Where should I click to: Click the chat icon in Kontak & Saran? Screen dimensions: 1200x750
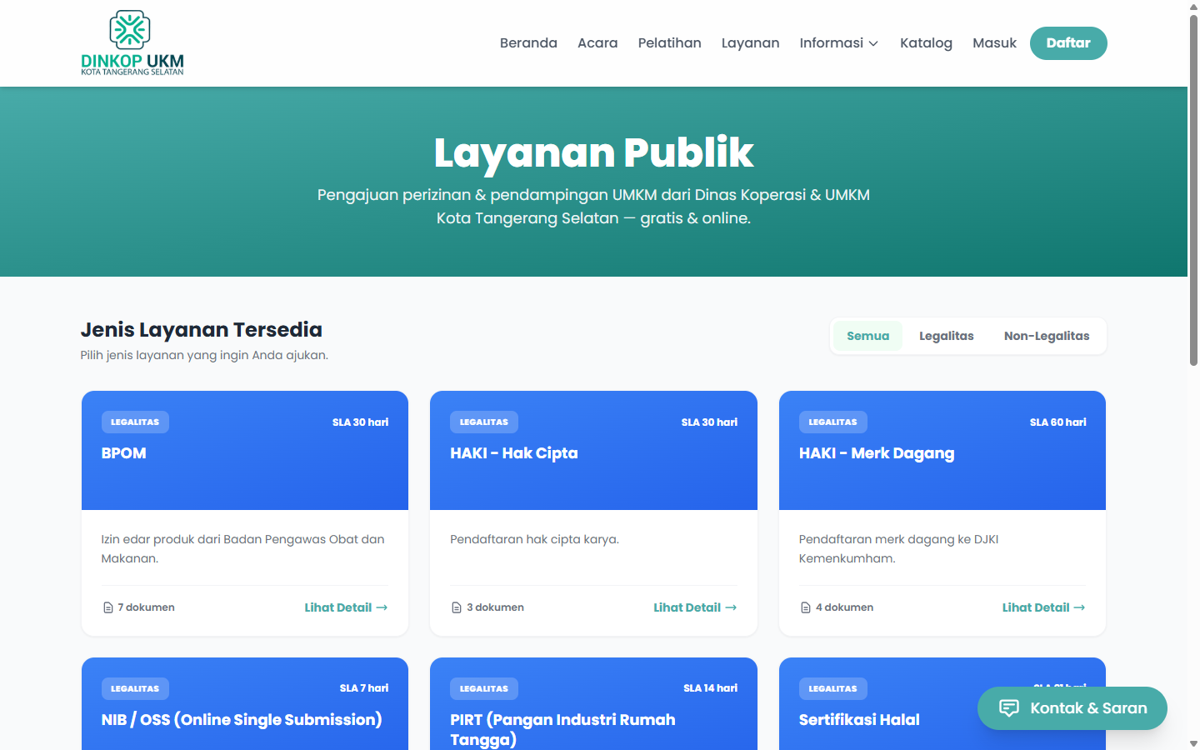(1008, 708)
